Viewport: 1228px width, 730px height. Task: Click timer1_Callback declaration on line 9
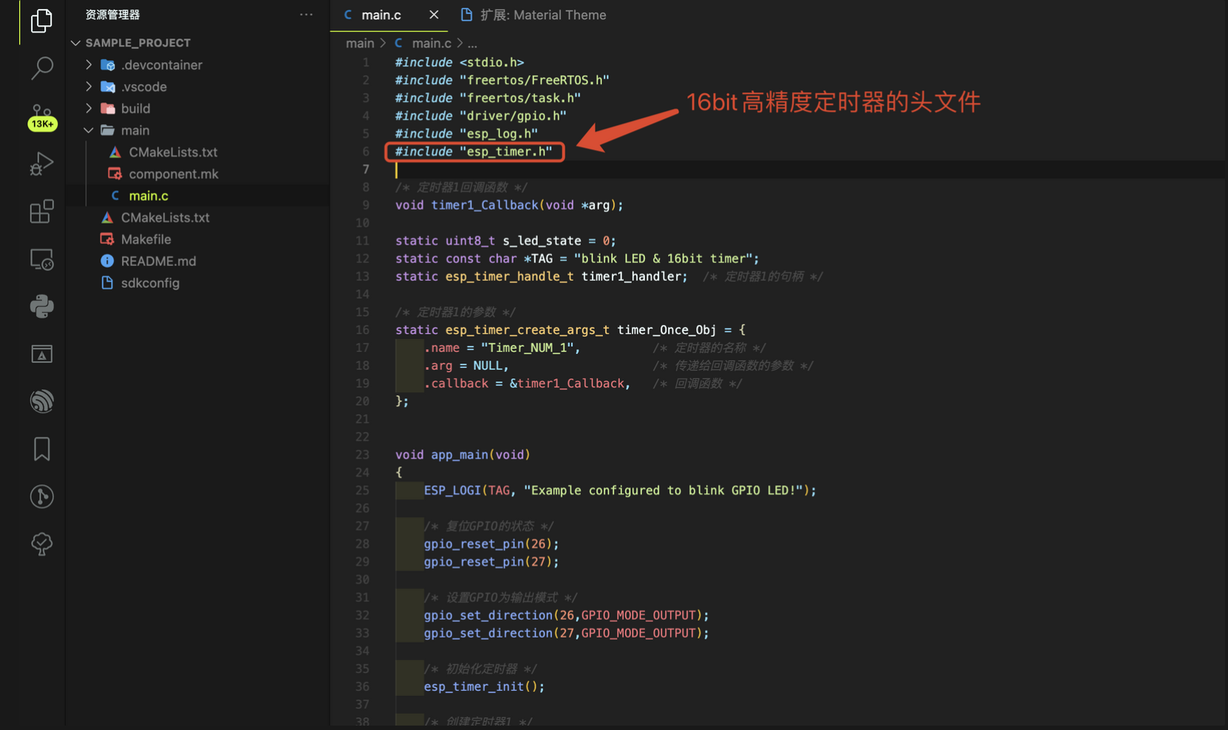point(485,205)
